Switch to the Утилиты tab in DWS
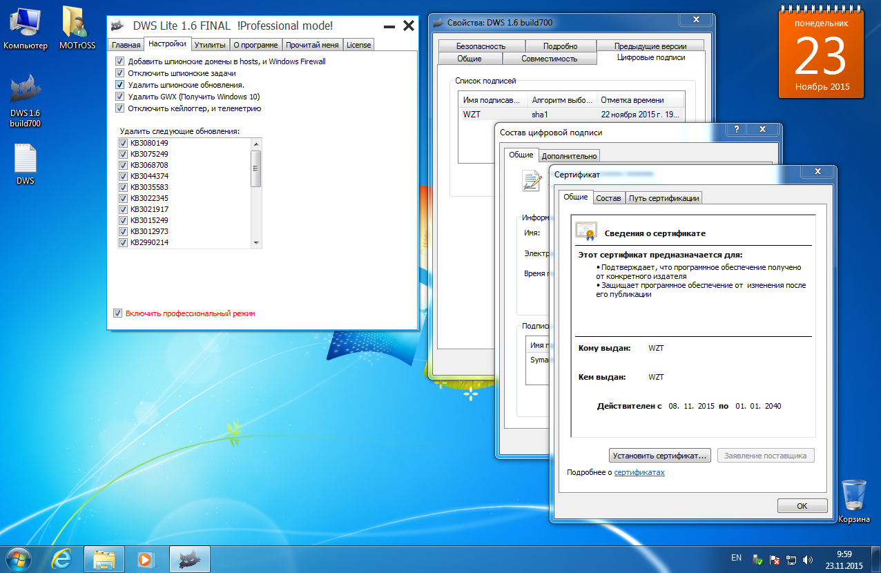The height and width of the screenshot is (573, 881). click(x=210, y=45)
